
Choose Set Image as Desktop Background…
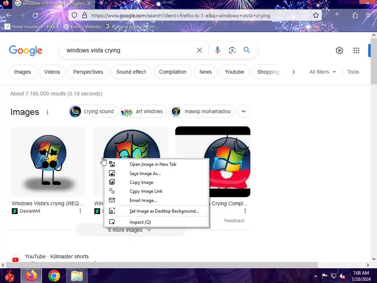coord(156,211)
